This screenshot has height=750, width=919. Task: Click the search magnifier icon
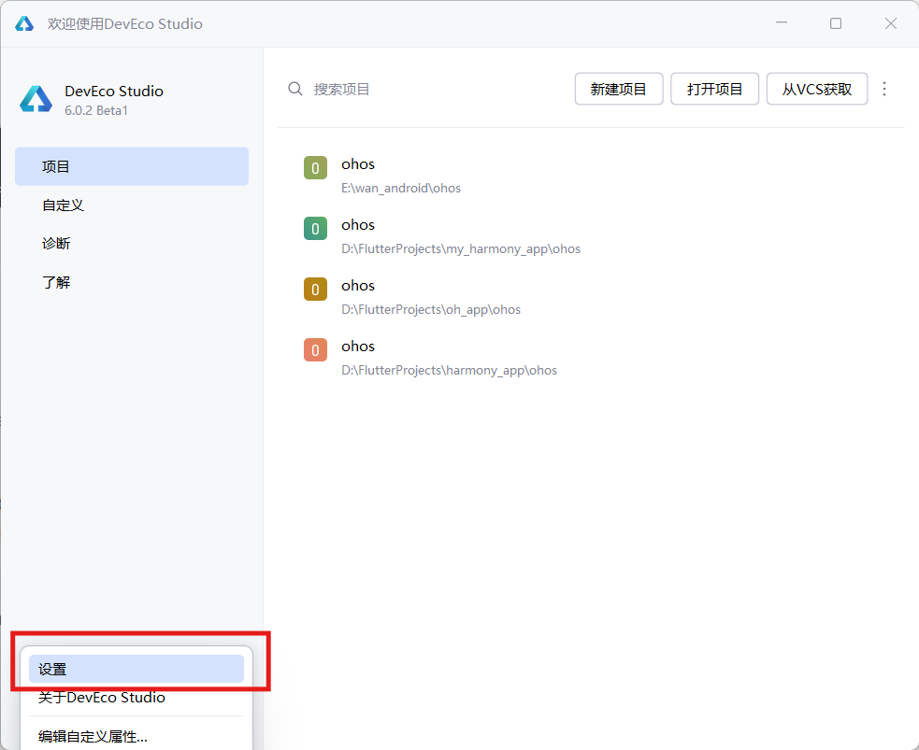tap(295, 89)
